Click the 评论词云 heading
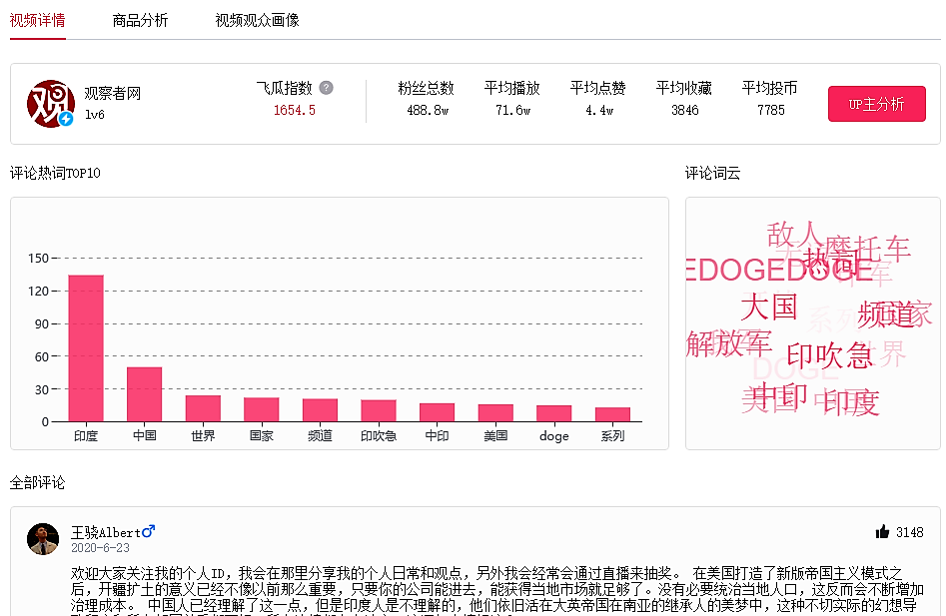This screenshot has height=616, width=946. [x=712, y=173]
